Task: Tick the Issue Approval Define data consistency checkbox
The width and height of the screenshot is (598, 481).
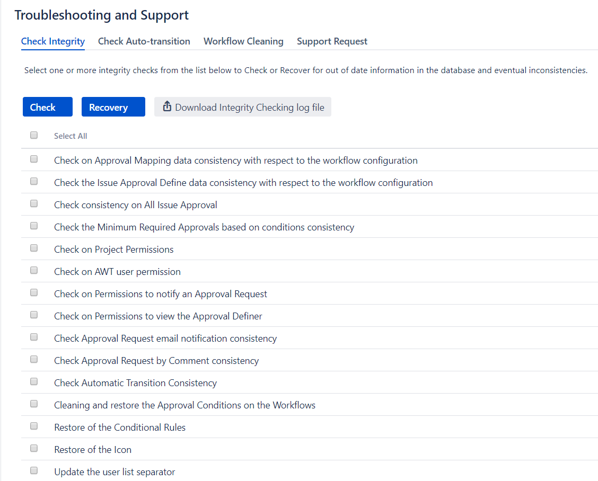Action: (34, 181)
